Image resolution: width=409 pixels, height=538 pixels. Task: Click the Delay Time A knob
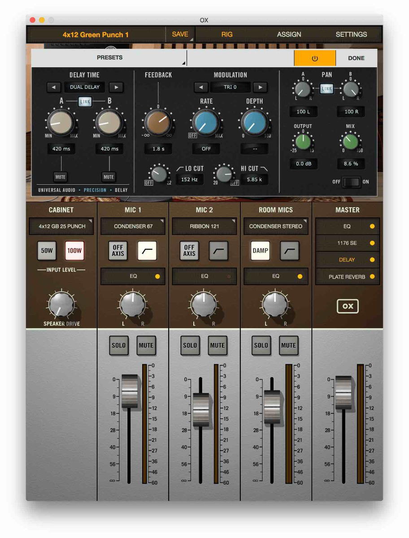pyautogui.click(x=60, y=122)
